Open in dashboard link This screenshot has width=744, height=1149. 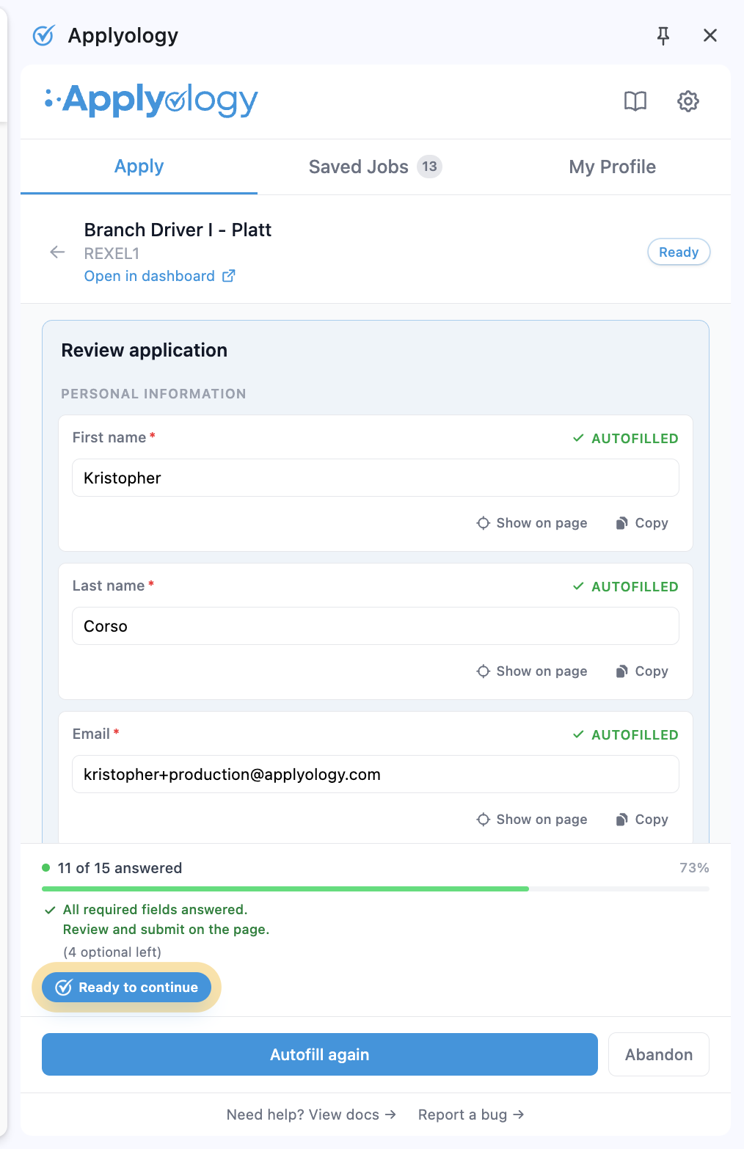(159, 276)
